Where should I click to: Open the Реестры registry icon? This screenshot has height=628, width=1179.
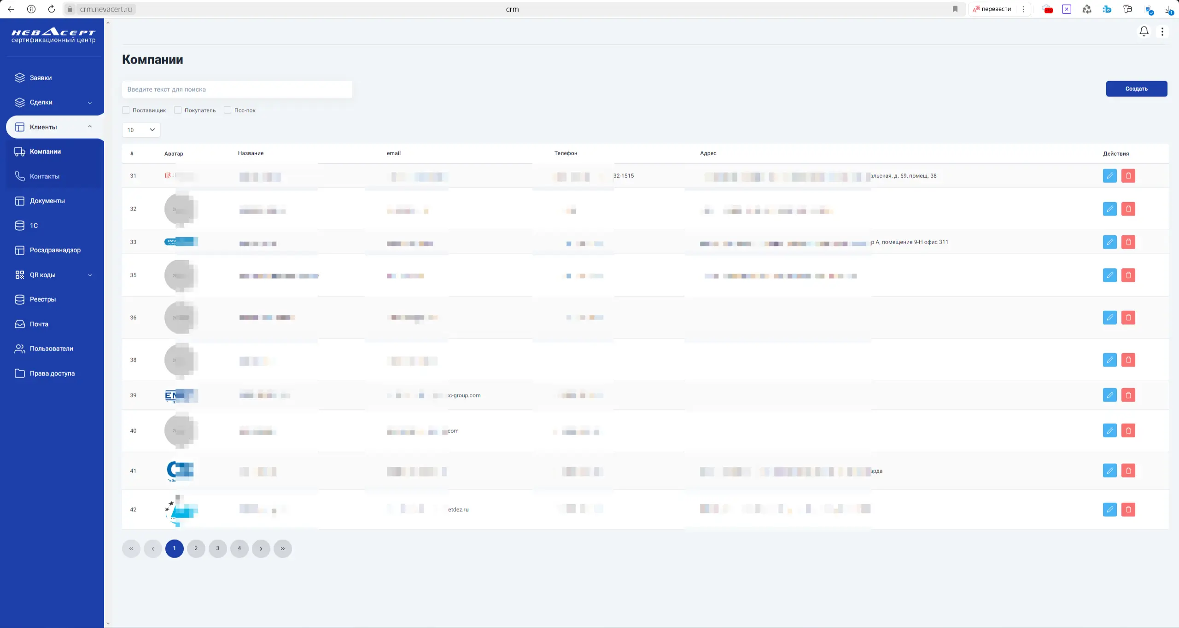pyautogui.click(x=20, y=299)
